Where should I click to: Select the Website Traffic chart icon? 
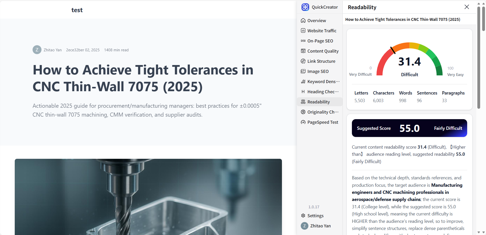(303, 31)
